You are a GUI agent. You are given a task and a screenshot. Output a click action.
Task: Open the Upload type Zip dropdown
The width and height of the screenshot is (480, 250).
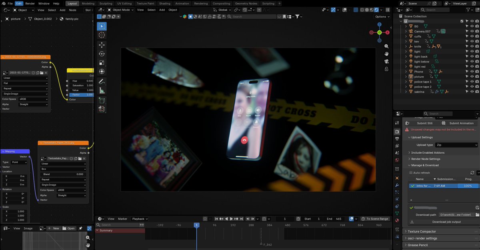click(456, 145)
